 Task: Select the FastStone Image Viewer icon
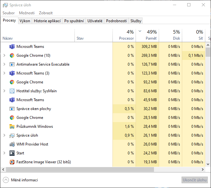tap(12, 162)
